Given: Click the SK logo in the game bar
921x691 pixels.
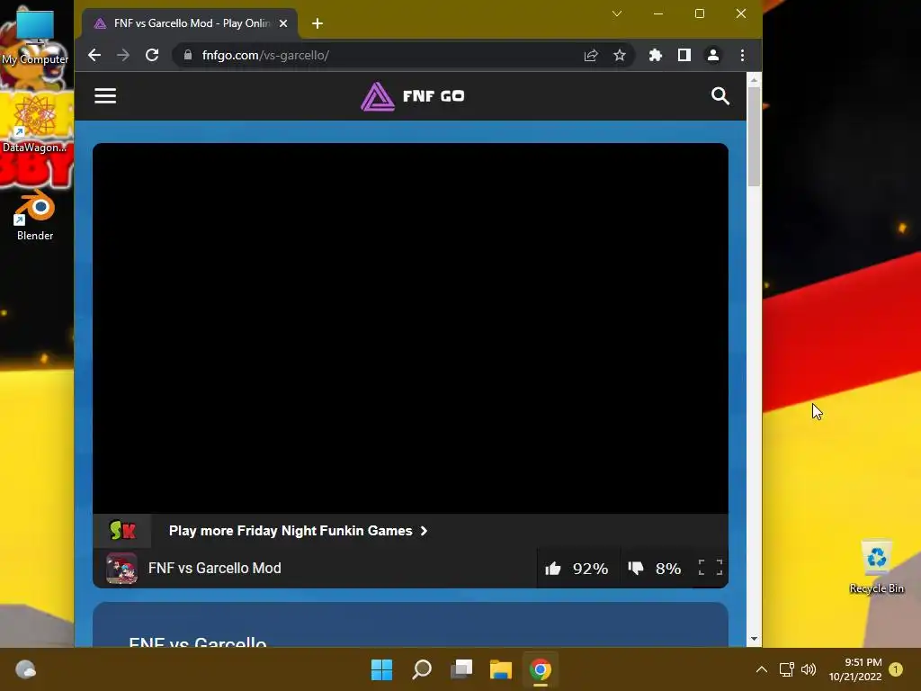Looking at the screenshot, I should tap(122, 531).
